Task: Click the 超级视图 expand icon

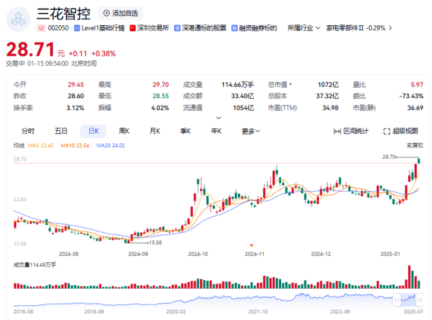Action: pyautogui.click(x=387, y=131)
